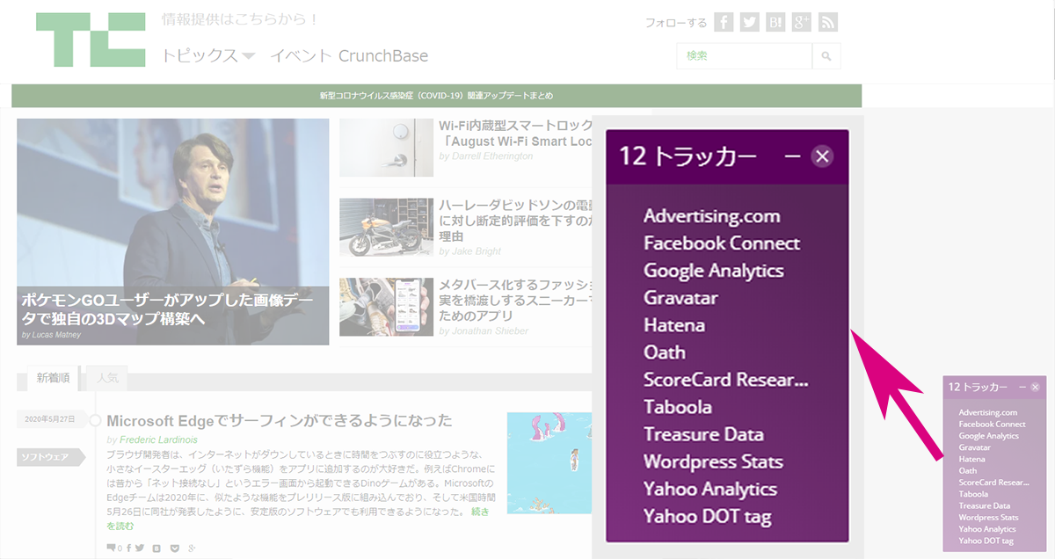This screenshot has width=1055, height=559.
Task: Click the 情報提供はこちらから！ link
Action: (x=240, y=18)
